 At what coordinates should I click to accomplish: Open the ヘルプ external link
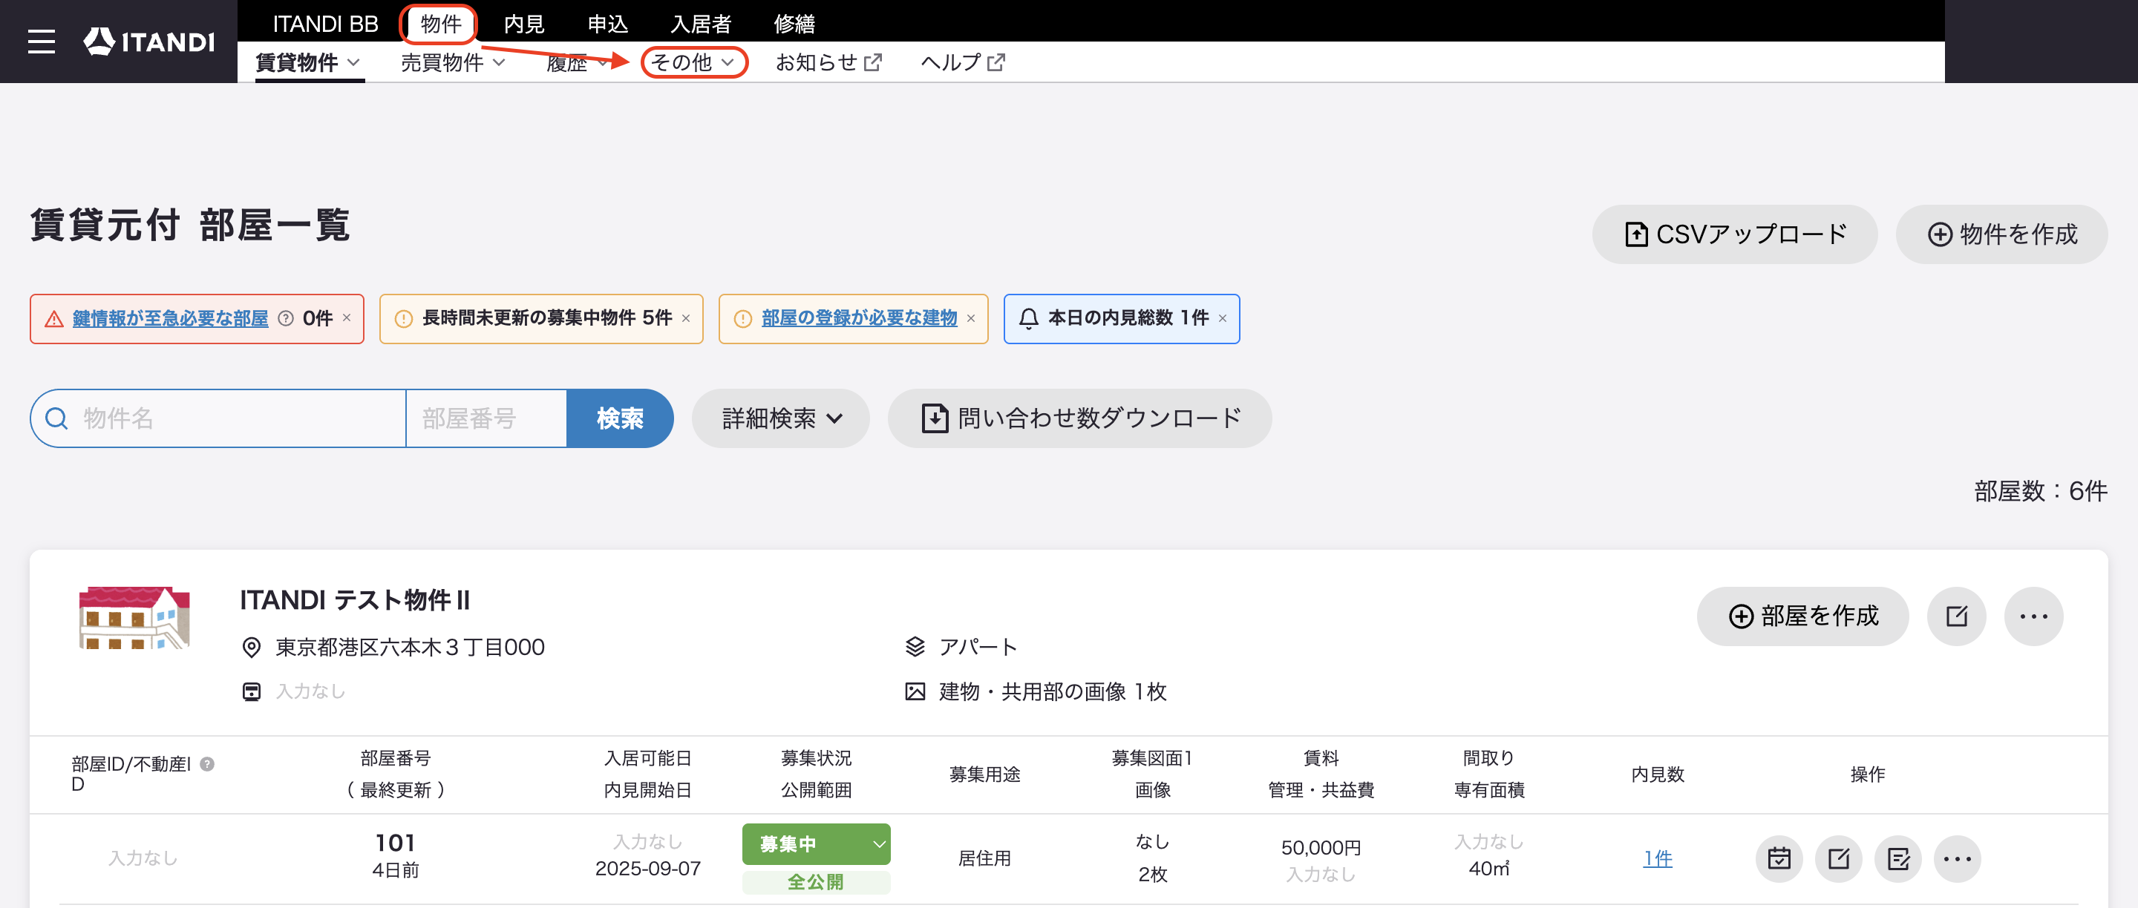tap(963, 62)
